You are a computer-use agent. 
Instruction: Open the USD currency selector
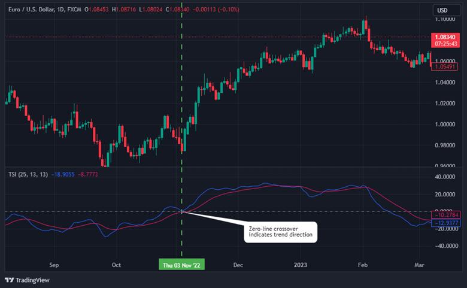447,10
